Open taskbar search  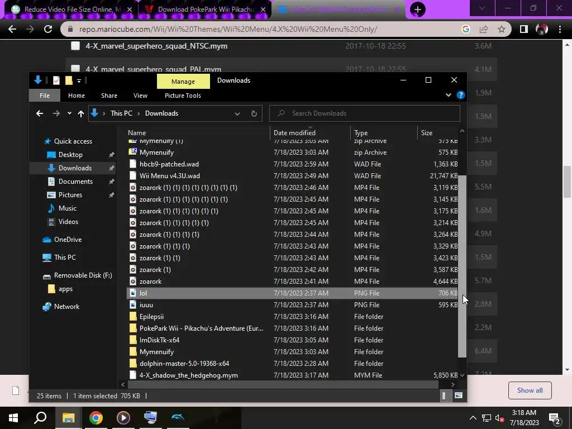pyautogui.click(x=40, y=418)
